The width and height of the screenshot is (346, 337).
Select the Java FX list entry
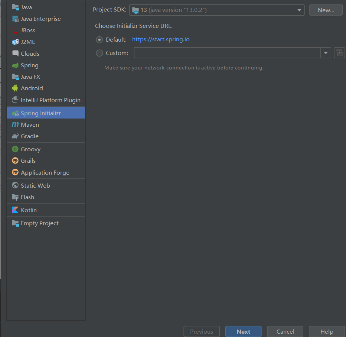pyautogui.click(x=46, y=77)
